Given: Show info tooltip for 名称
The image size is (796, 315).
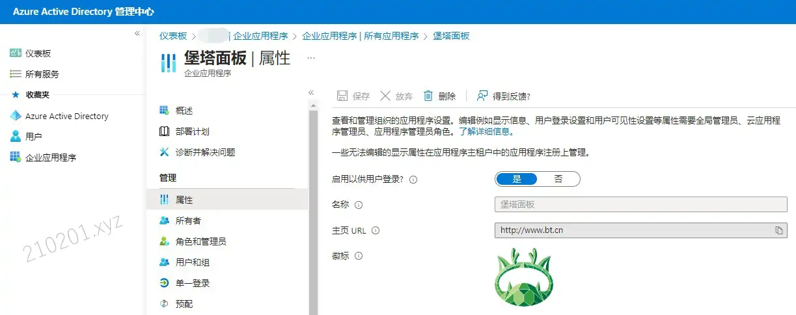Looking at the screenshot, I should click(x=359, y=205).
